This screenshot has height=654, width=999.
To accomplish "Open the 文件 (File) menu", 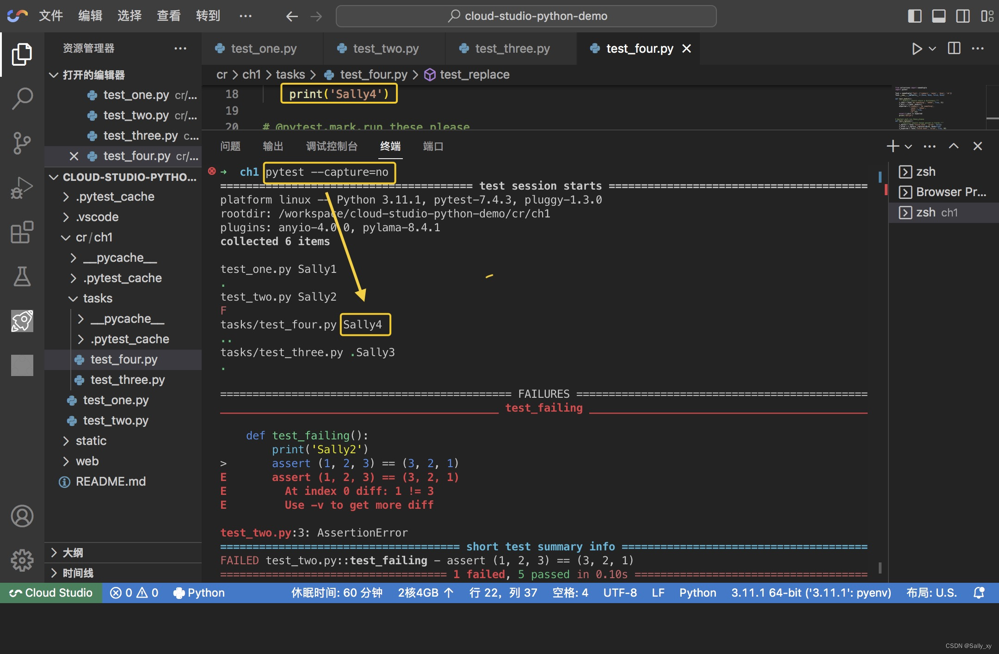I will coord(51,16).
